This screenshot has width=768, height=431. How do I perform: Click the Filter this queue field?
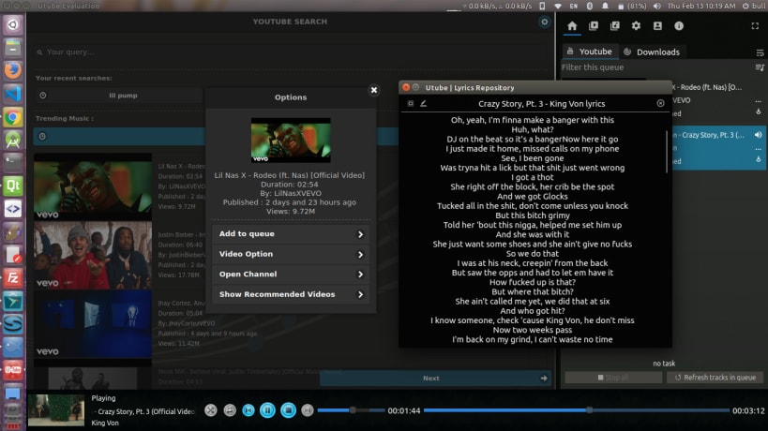(x=656, y=67)
